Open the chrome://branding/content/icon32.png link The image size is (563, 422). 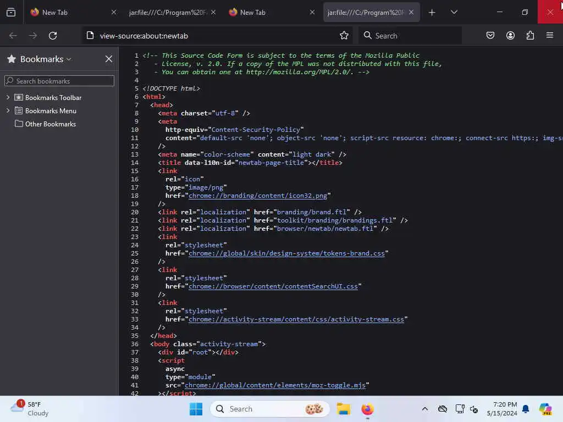258,196
